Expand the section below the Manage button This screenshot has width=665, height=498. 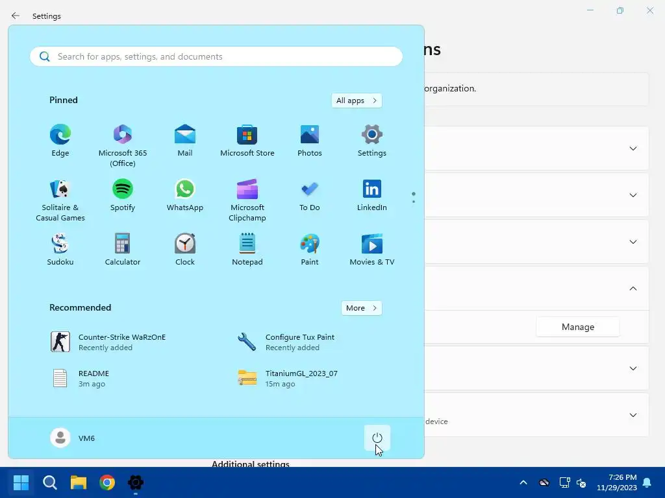click(x=633, y=368)
